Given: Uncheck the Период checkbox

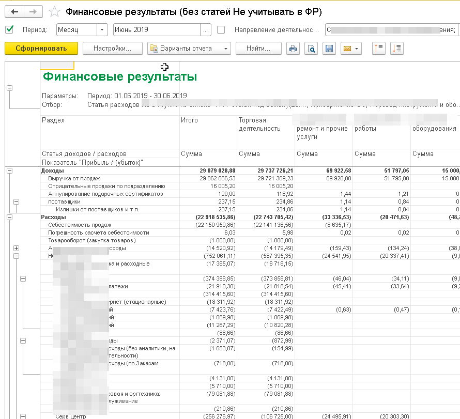Looking at the screenshot, I should tap(9, 29).
